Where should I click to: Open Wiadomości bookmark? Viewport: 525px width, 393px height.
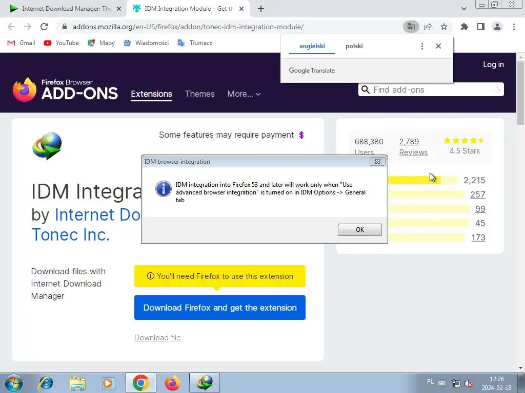(x=146, y=43)
